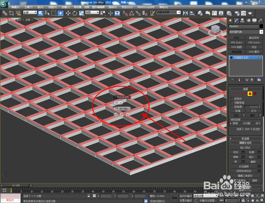
Task: Select the Element sub-object cube icon
Action: 255,94
